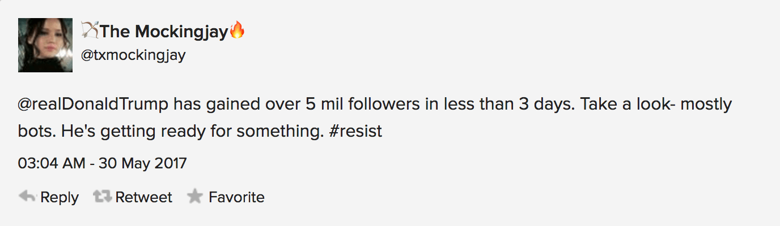Open The Mockingjay display name
The height and width of the screenshot is (226, 780).
[x=164, y=32]
